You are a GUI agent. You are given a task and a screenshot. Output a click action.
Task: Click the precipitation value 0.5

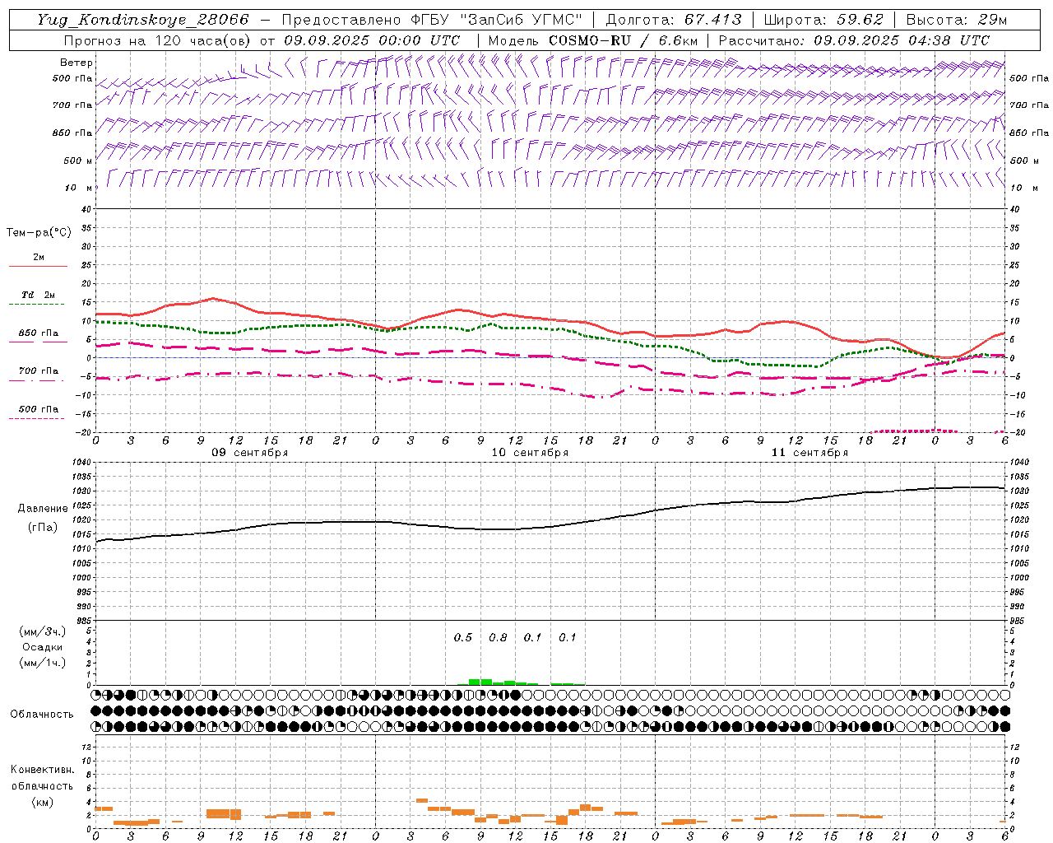463,638
